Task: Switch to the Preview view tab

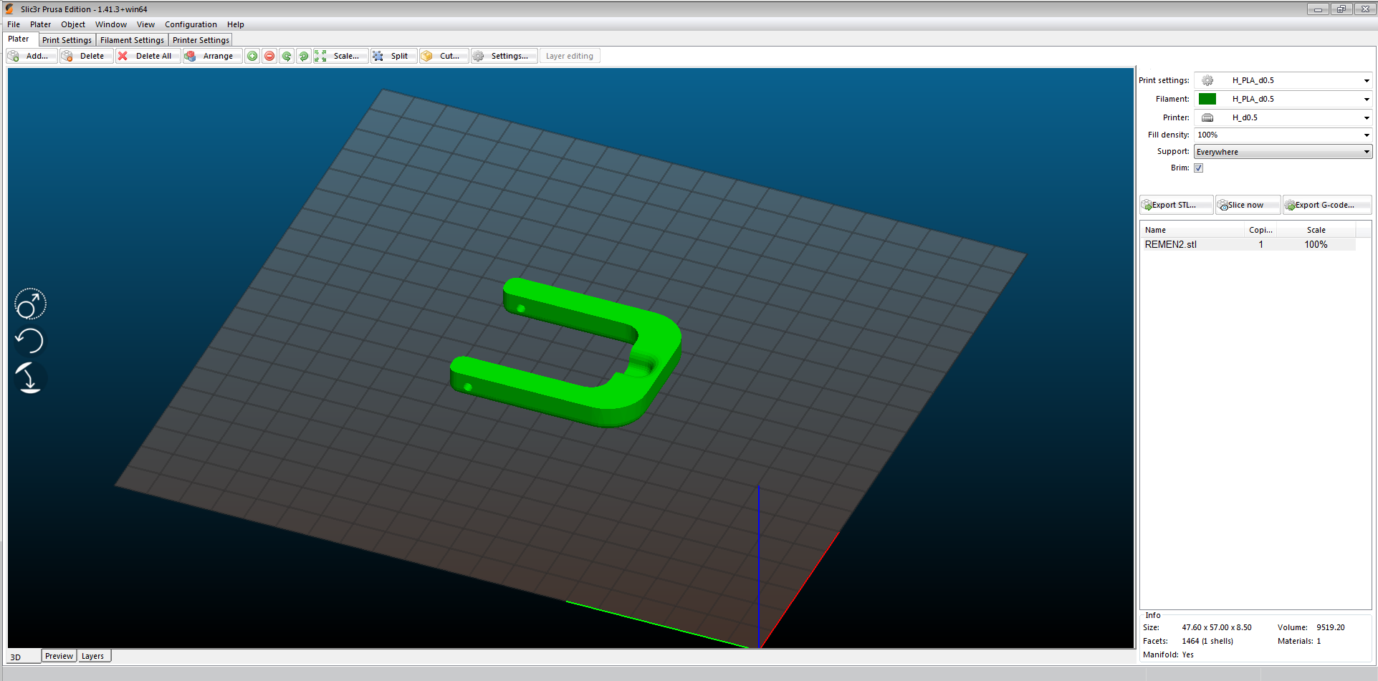Action: point(59,656)
